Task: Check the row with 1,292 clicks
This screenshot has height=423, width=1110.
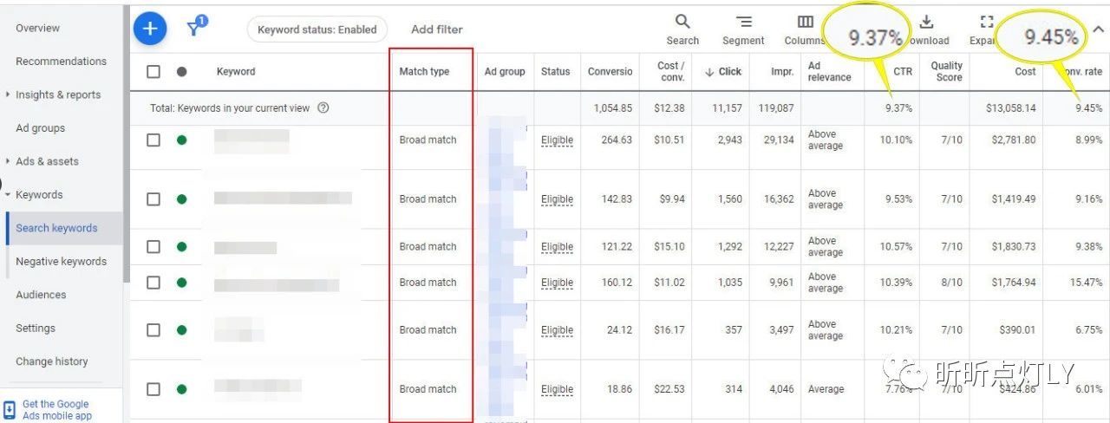Action: [x=153, y=247]
